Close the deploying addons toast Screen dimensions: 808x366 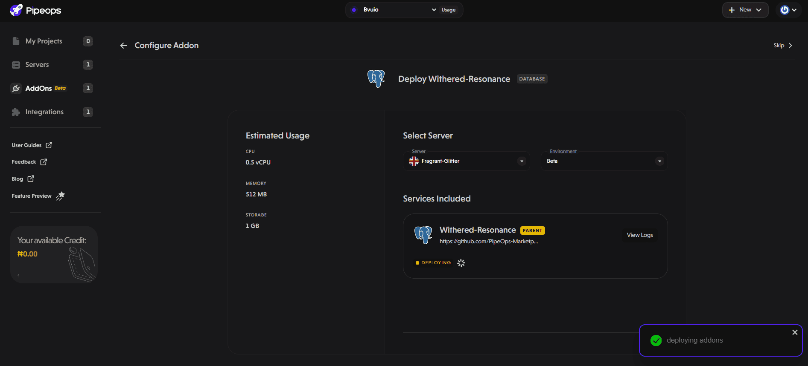point(795,332)
